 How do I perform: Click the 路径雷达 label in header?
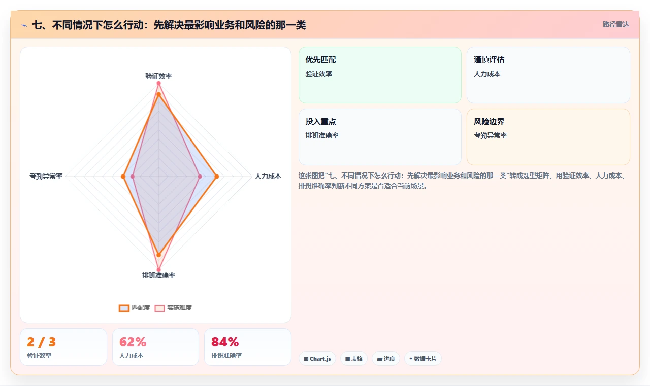pyautogui.click(x=615, y=24)
